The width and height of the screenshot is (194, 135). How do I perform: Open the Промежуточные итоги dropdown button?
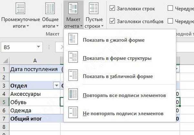(21, 15)
